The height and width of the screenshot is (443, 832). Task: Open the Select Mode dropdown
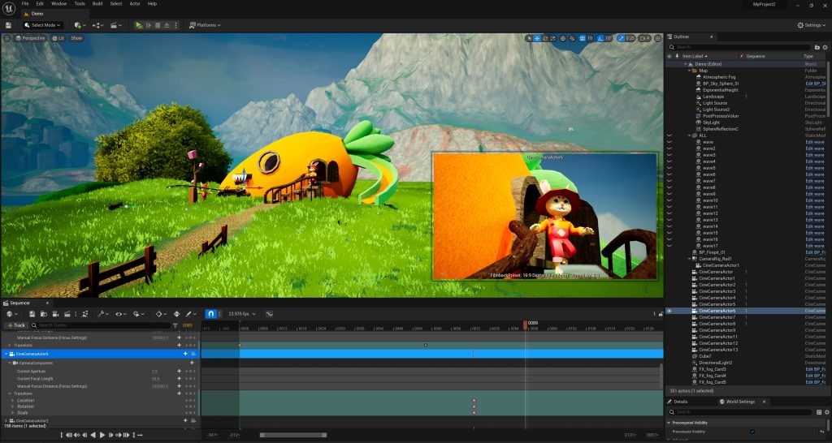coord(43,25)
